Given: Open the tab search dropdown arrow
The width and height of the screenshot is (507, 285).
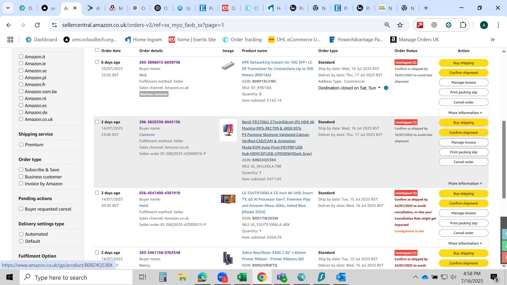Looking at the screenshot, I should [8, 8].
